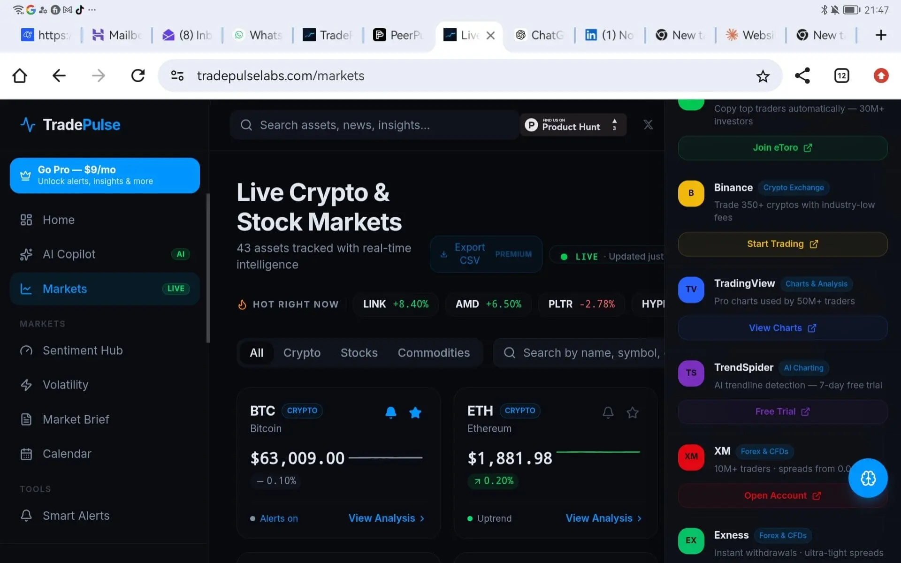Reload the current page
Viewport: 901px width, 563px height.
[x=138, y=76]
